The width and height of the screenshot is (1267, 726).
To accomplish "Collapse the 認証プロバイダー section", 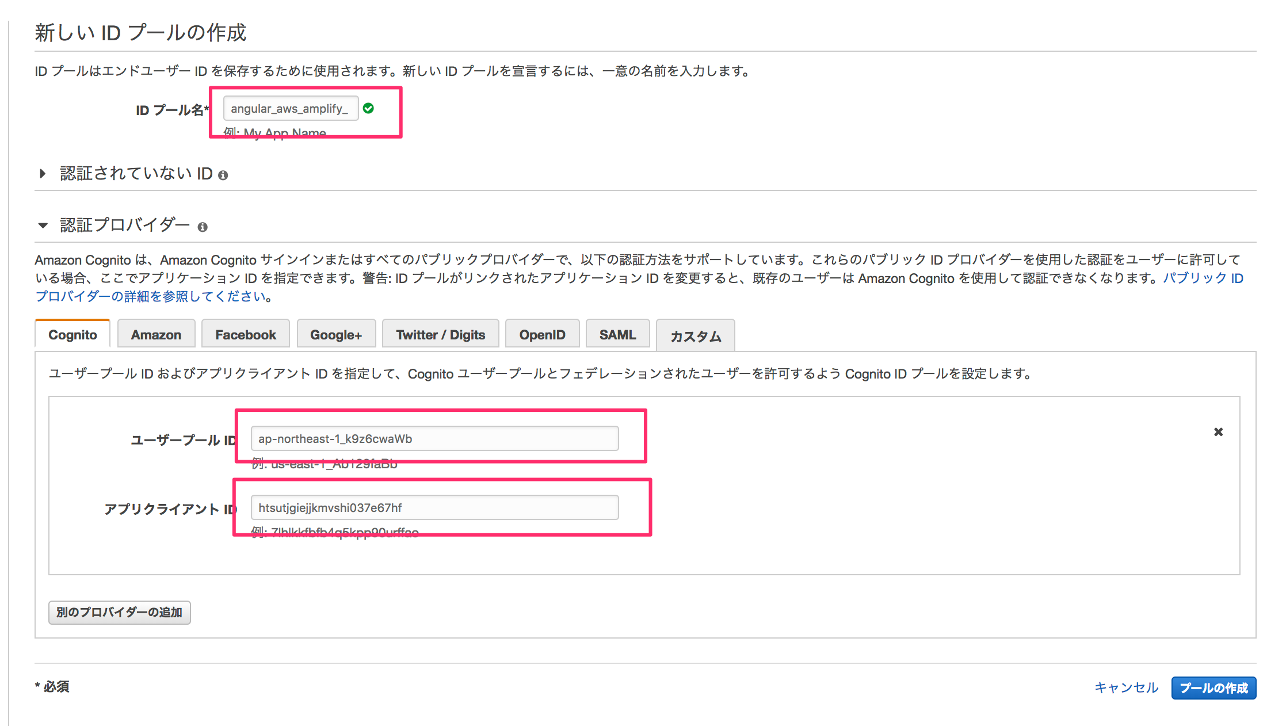I will point(43,226).
